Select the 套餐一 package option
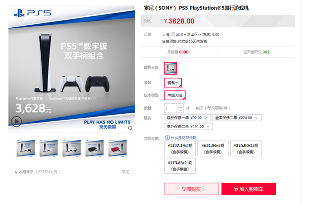 [x=173, y=83]
